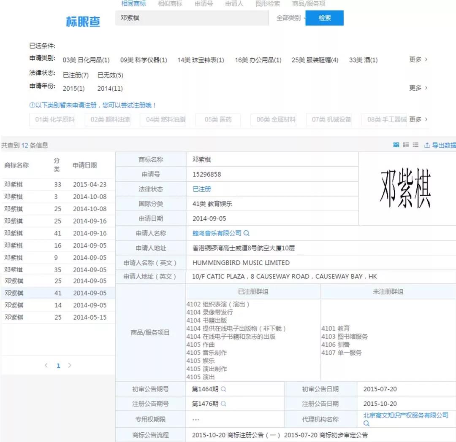Click search icon beside 蜂鸟音乐有限公司
This screenshot has height=442, width=456.
tap(247, 233)
